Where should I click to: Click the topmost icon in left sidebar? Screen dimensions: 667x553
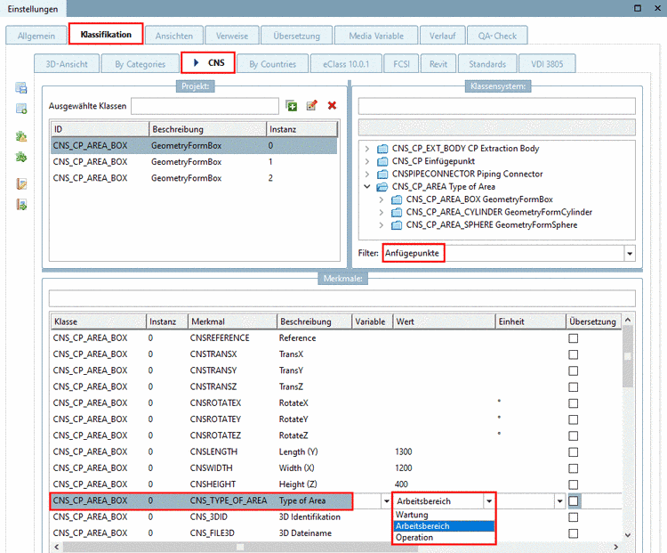pyautogui.click(x=21, y=88)
